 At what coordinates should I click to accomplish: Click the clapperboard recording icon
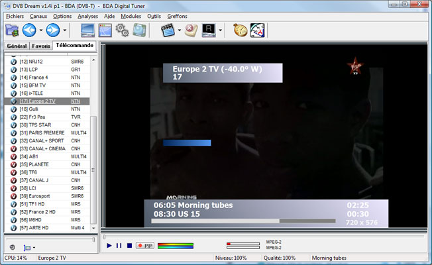click(168, 30)
